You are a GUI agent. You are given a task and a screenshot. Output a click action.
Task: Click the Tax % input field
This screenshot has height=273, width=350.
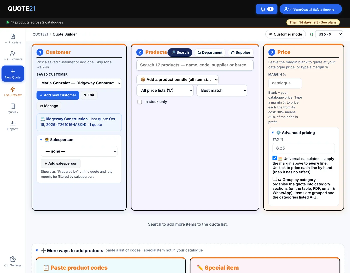tap(304, 148)
